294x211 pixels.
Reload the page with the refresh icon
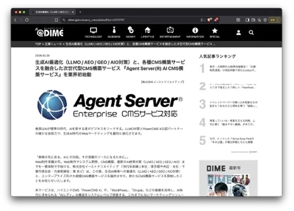tap(27, 20)
